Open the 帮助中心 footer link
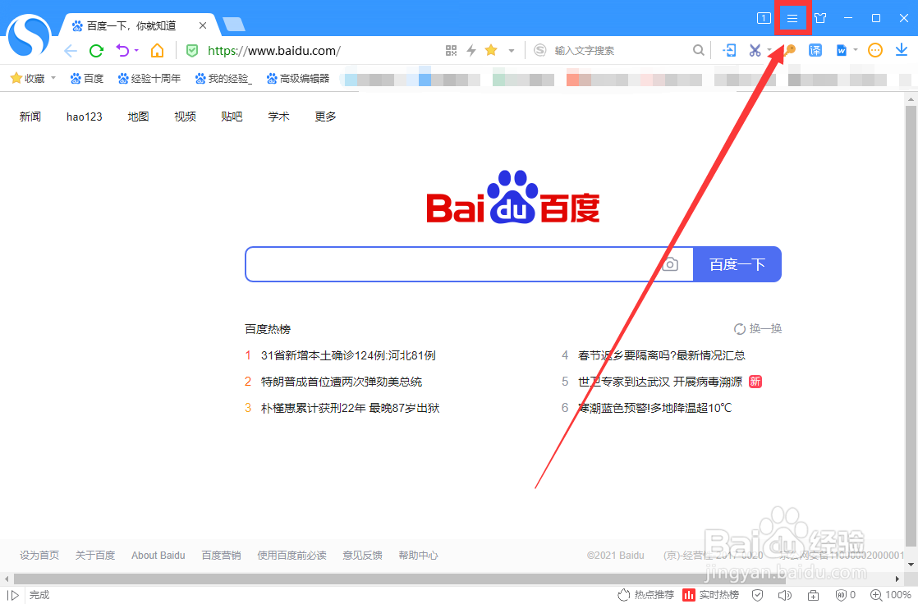 [417, 555]
